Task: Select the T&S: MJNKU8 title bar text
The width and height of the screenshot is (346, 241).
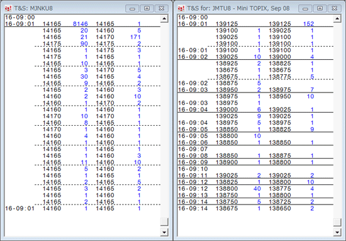Action: coord(33,8)
